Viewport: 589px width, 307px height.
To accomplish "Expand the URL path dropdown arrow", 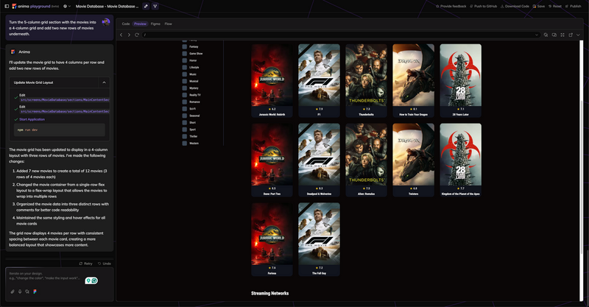I will [x=537, y=35].
